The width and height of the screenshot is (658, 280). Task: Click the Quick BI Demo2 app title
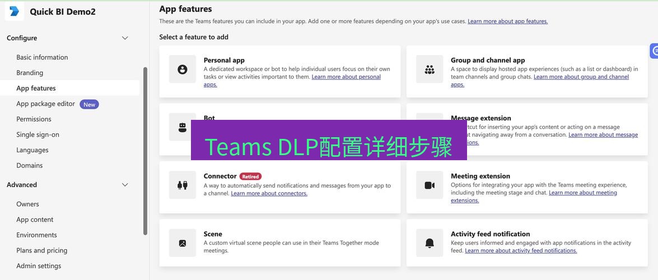[63, 12]
